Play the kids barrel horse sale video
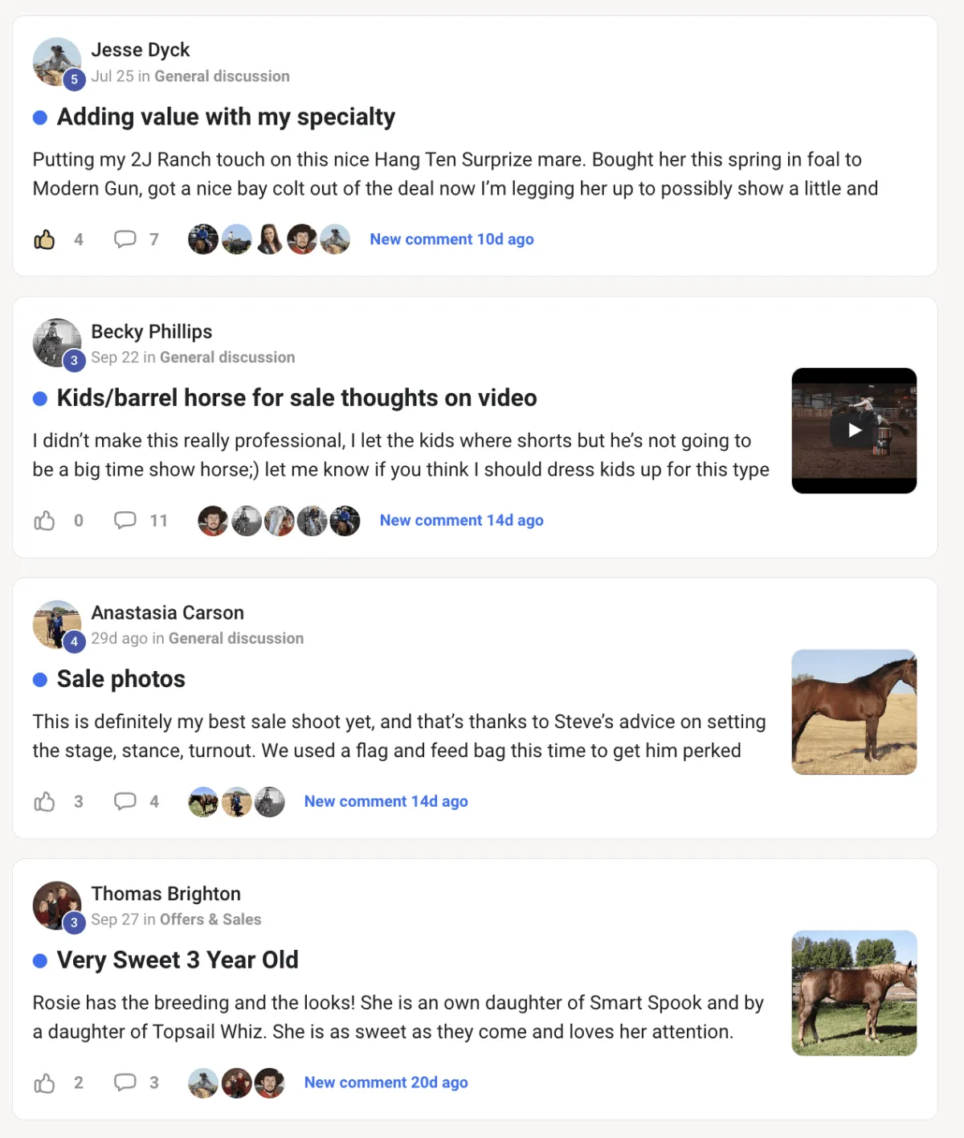This screenshot has height=1138, width=964. (854, 430)
